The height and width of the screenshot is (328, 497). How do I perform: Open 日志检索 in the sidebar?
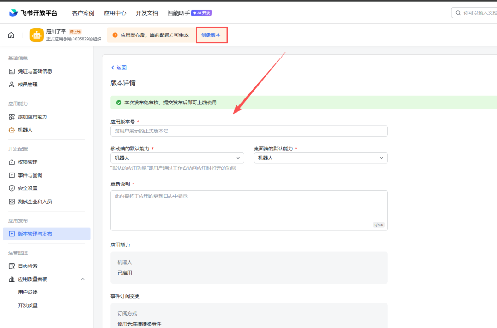(x=28, y=266)
